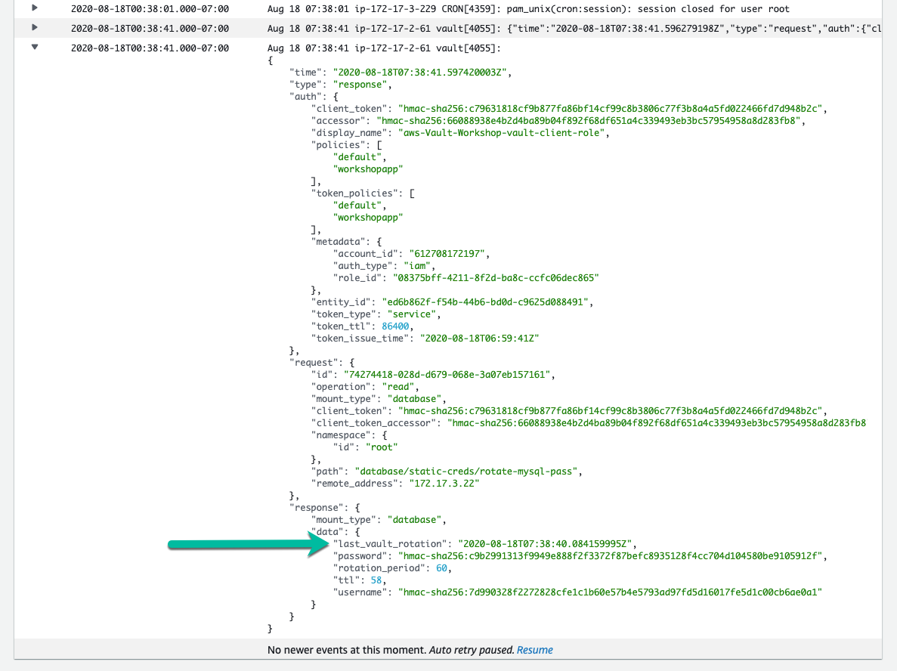Screen dimensions: 897x671
Task: Click the ttl value 58
Action: click(x=376, y=580)
